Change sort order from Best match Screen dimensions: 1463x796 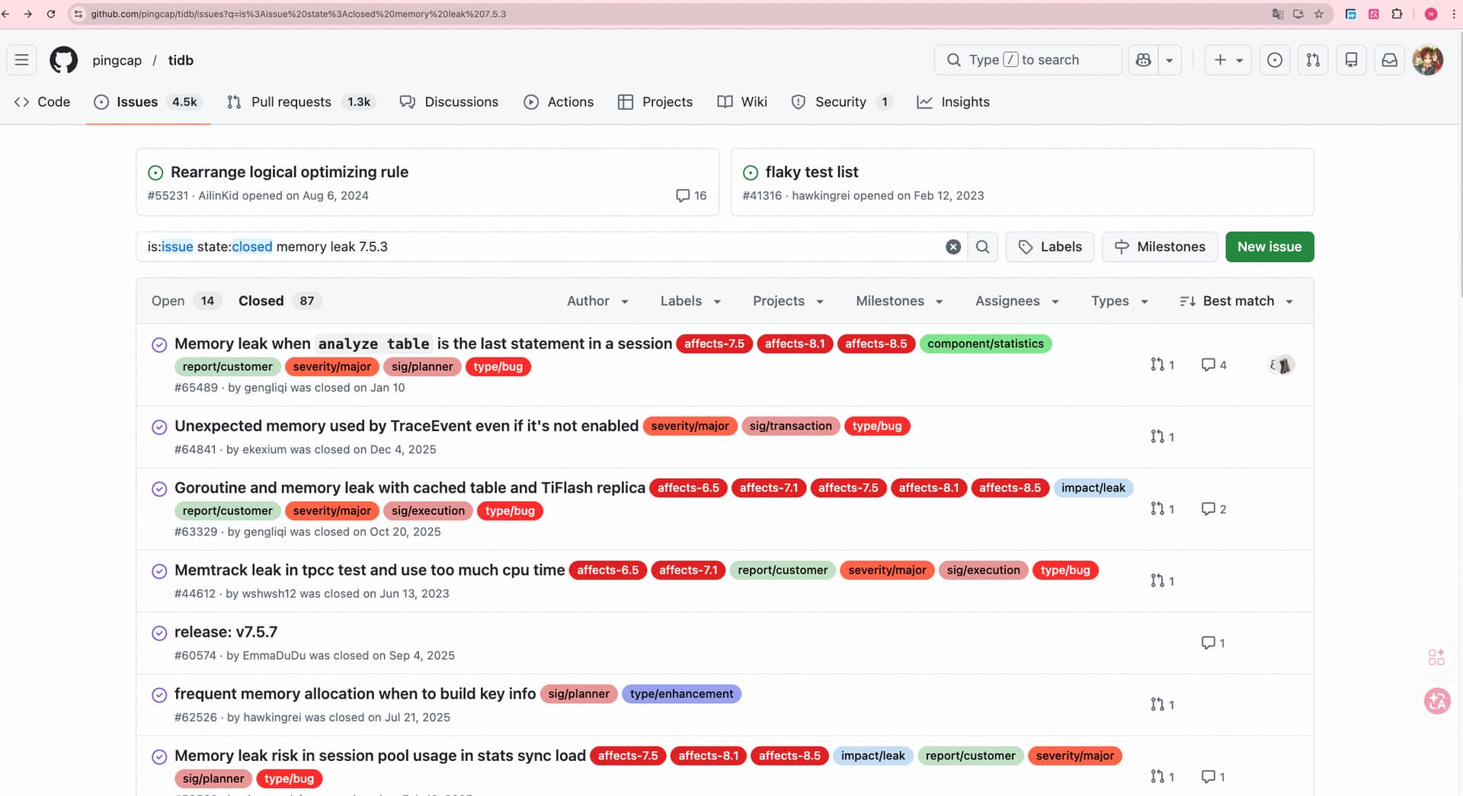1236,301
